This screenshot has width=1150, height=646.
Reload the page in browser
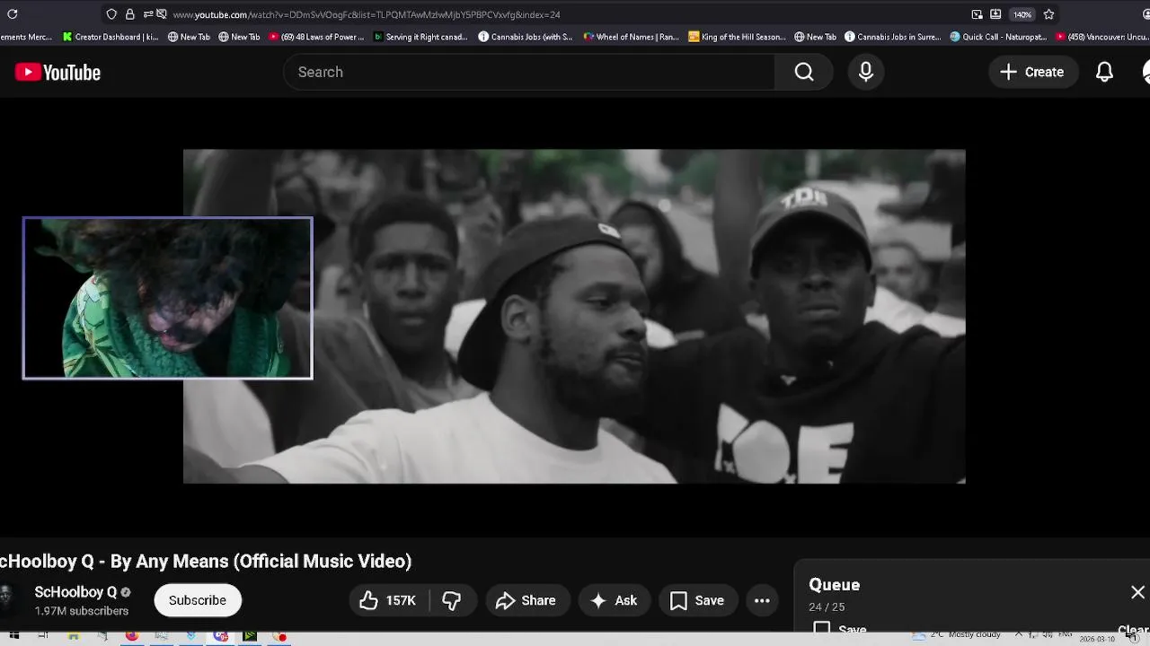(x=13, y=14)
